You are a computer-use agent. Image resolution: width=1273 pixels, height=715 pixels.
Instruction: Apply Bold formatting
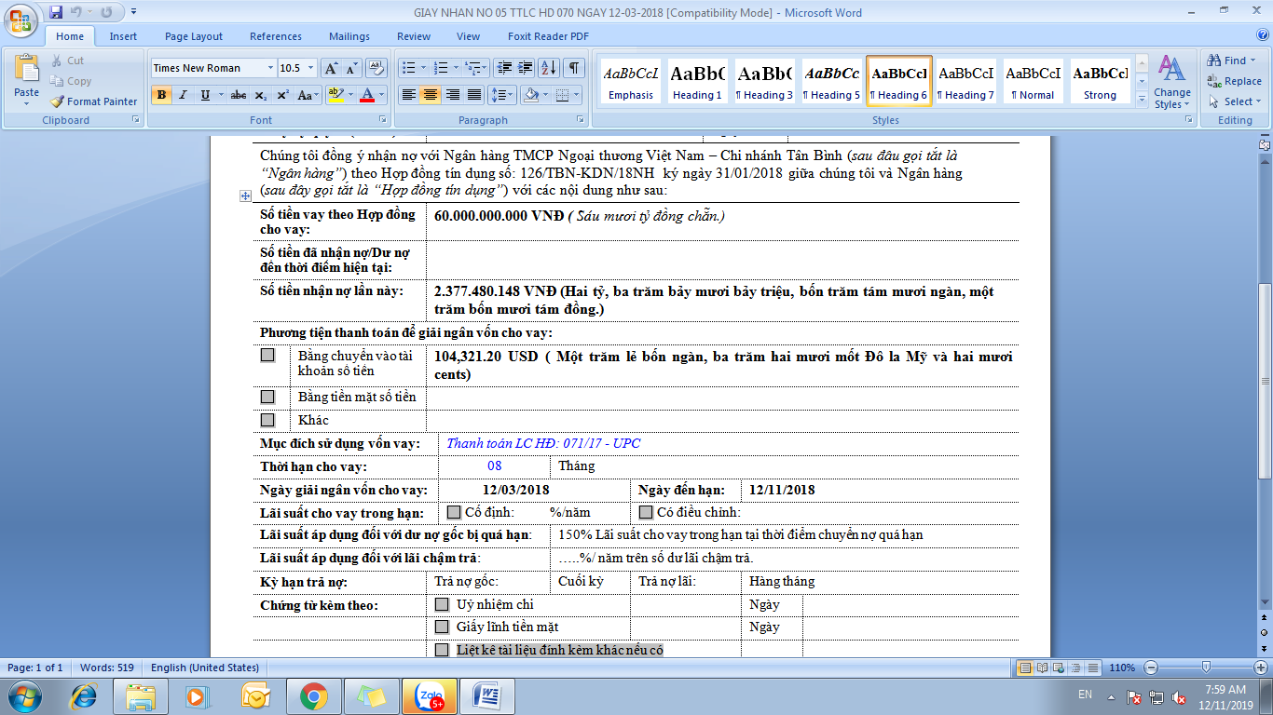click(x=161, y=95)
